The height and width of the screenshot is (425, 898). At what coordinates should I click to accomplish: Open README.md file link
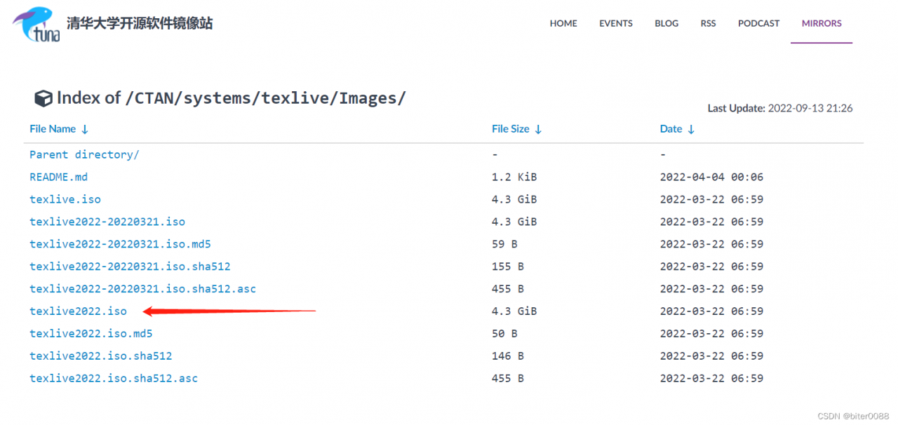coord(58,177)
